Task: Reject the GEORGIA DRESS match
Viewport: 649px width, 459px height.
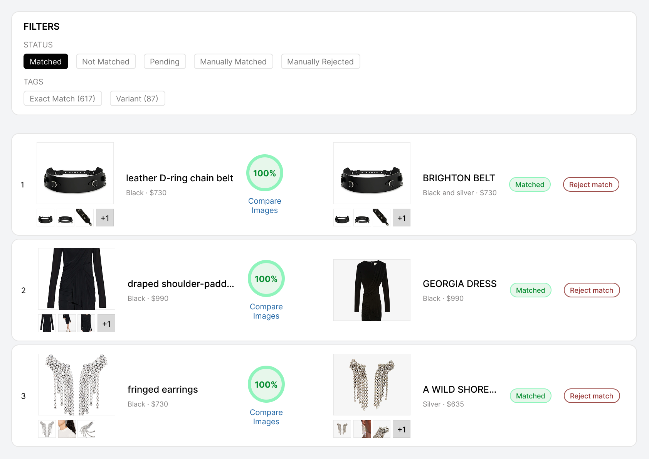Action: [x=592, y=290]
